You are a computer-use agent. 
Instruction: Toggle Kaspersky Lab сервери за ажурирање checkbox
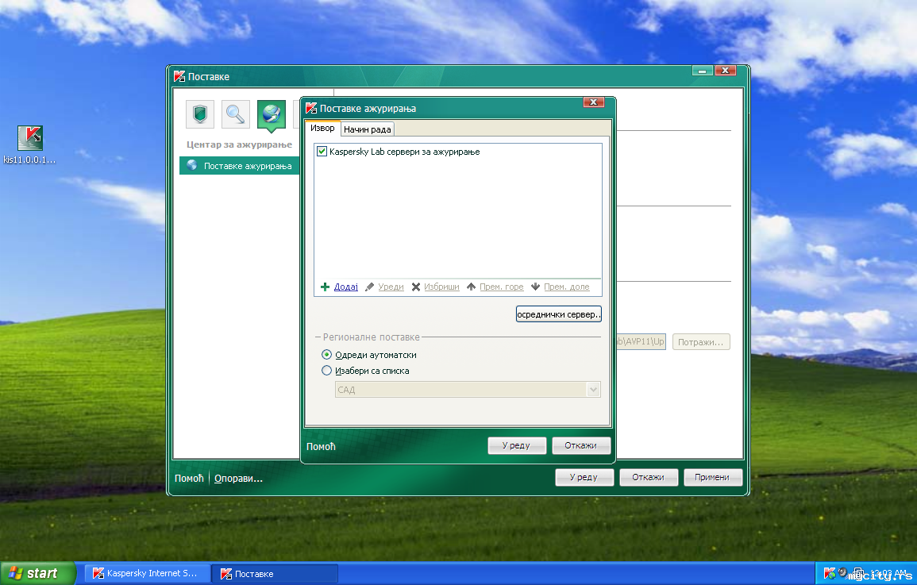322,152
